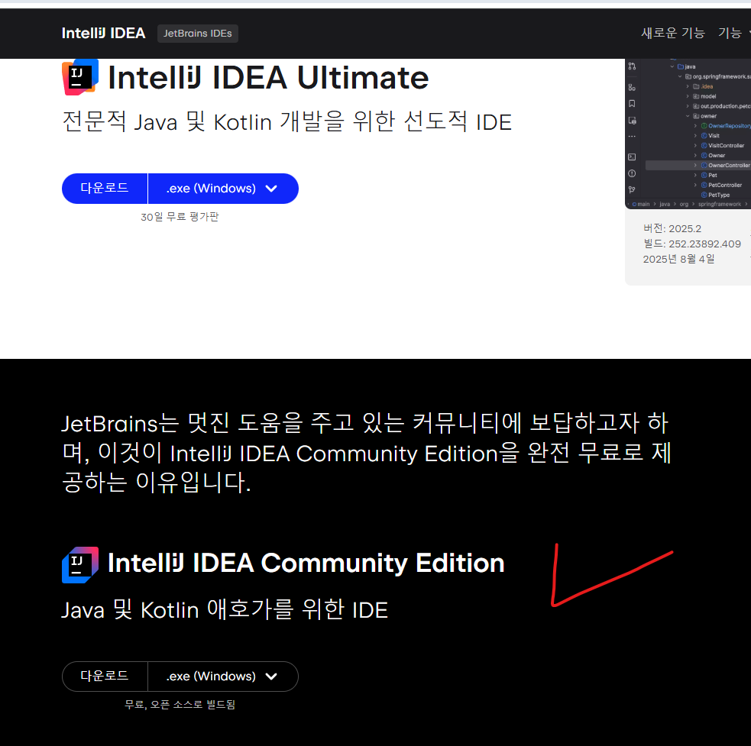Expand the .idea folder in preview tree

pos(688,87)
